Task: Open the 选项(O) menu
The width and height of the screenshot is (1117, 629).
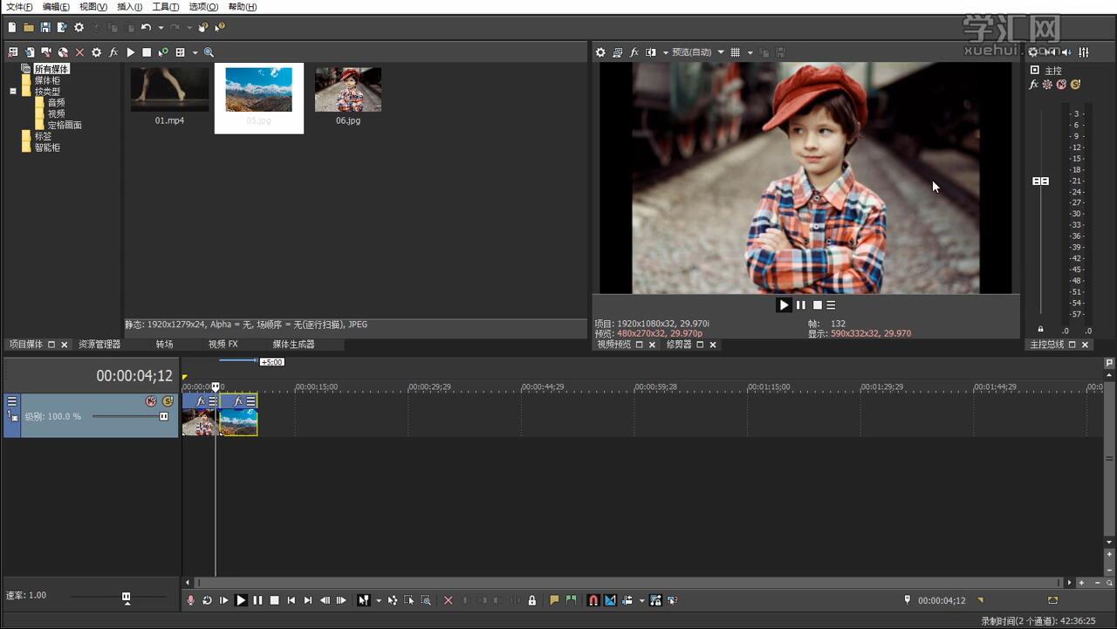Action: coord(203,7)
